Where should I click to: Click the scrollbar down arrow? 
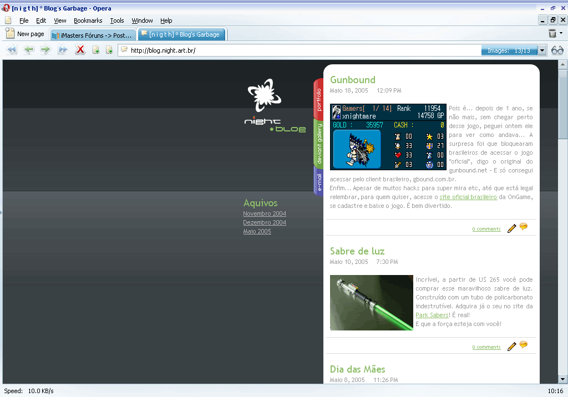562,379
